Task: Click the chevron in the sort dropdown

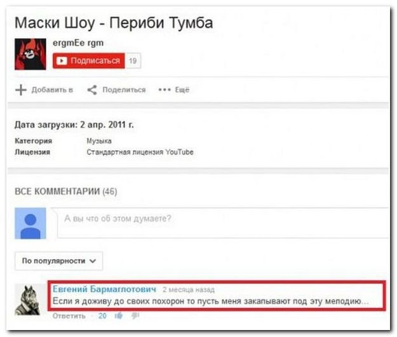Action: [x=93, y=261]
